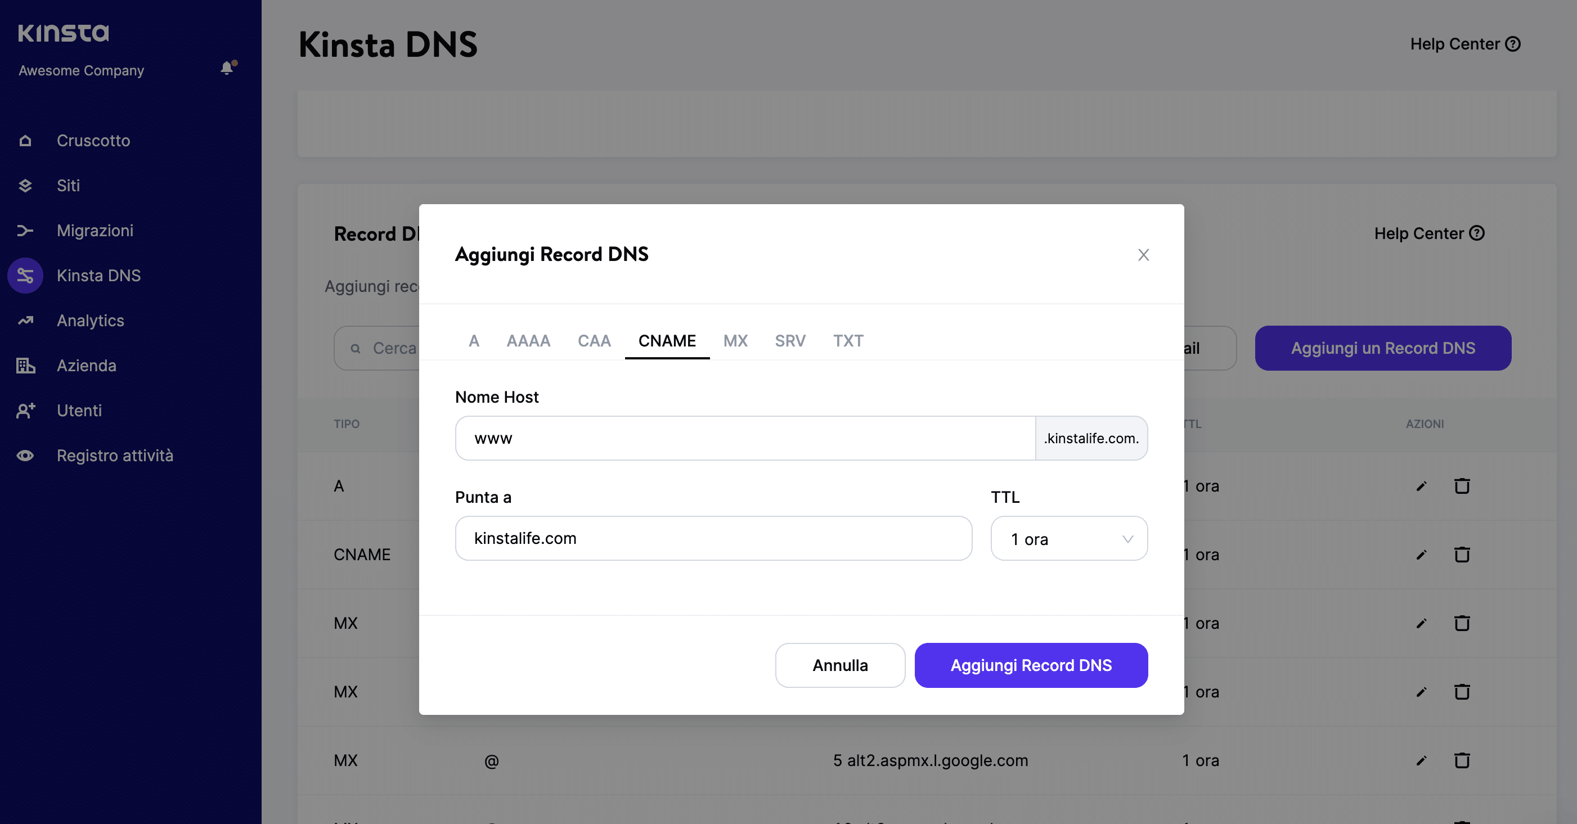This screenshot has width=1577, height=824.
Task: Click the Utenti add-user icon
Action: (x=25, y=411)
